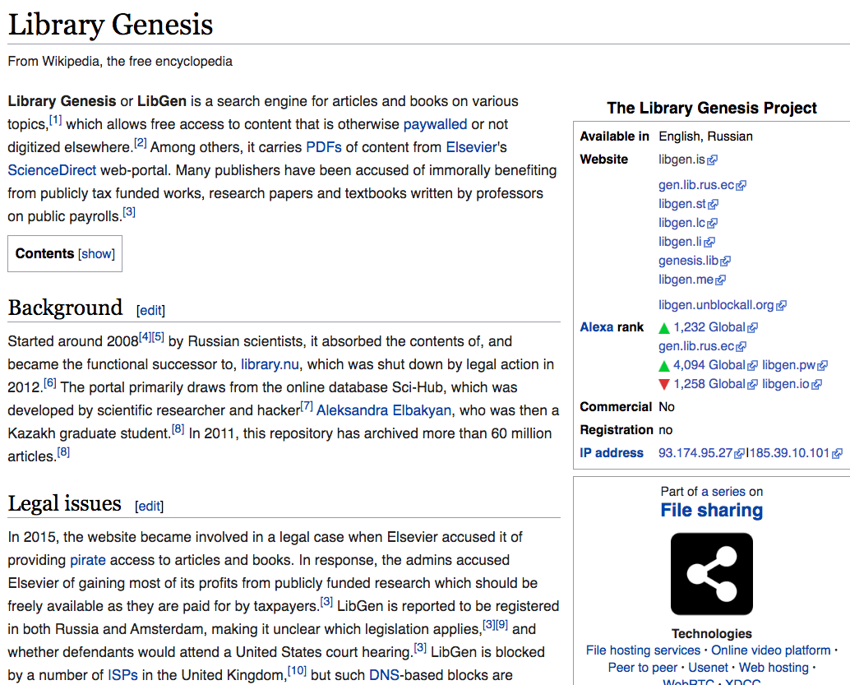Click 'From Wikipedia, the free encyclopedia' tagline
The image size is (850, 685).
[120, 62]
